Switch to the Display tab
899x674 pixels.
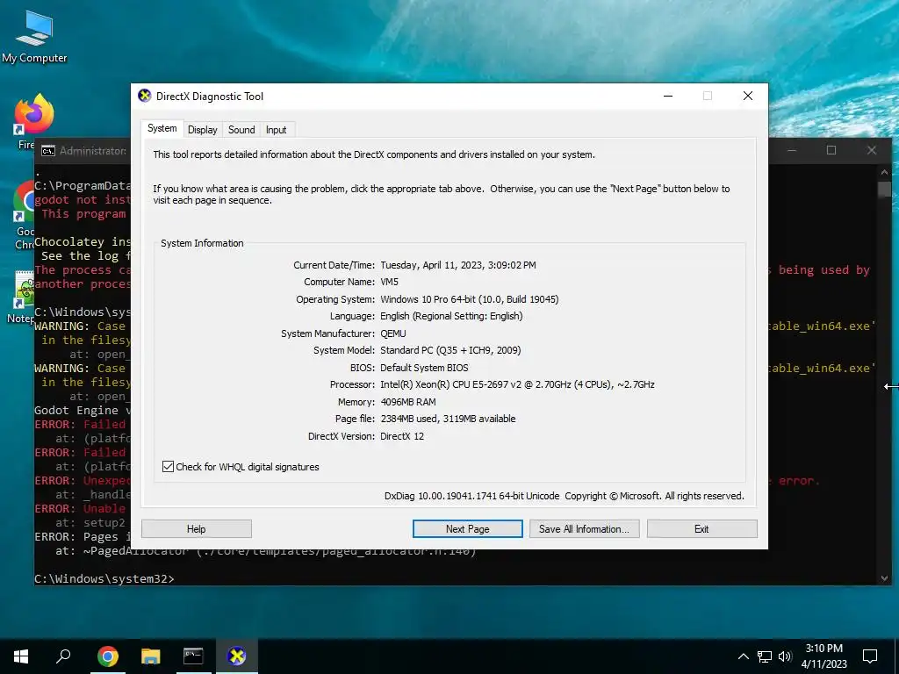203,130
